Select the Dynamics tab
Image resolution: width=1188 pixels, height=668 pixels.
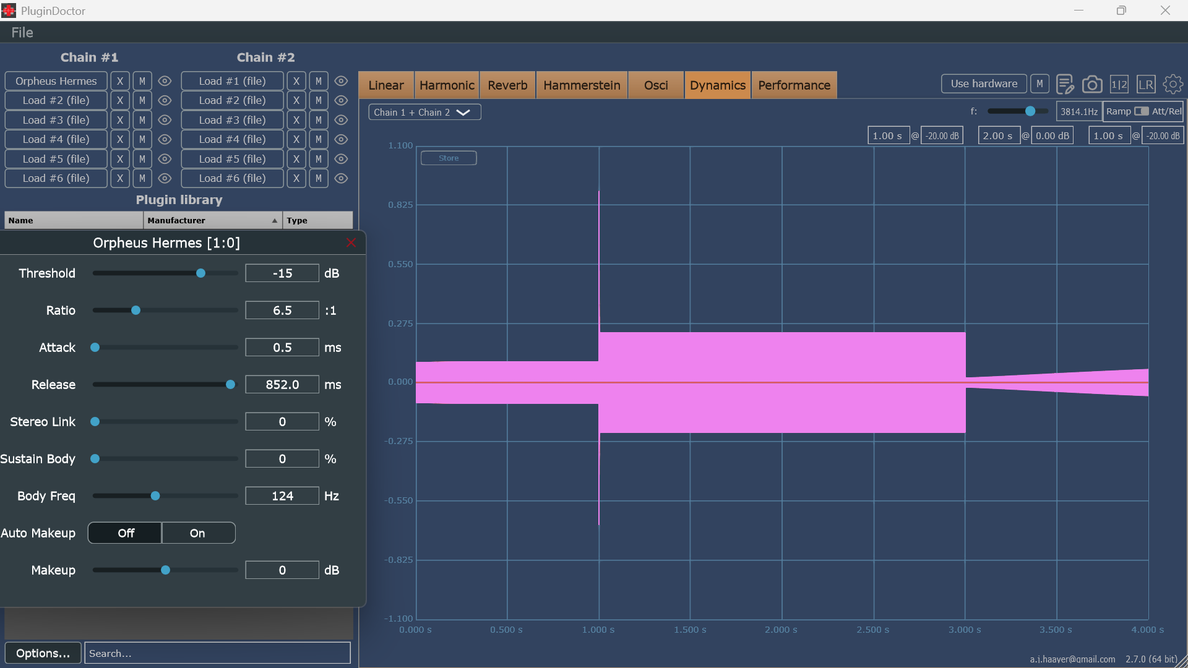pos(718,85)
